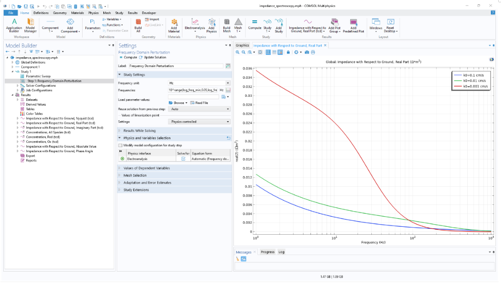Switch to the Progress tab
This screenshot has width=501, height=284.
tap(268, 252)
